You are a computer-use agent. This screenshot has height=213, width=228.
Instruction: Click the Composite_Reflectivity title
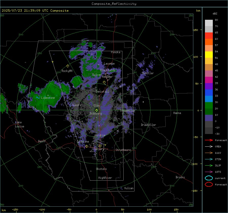pos(114,4)
